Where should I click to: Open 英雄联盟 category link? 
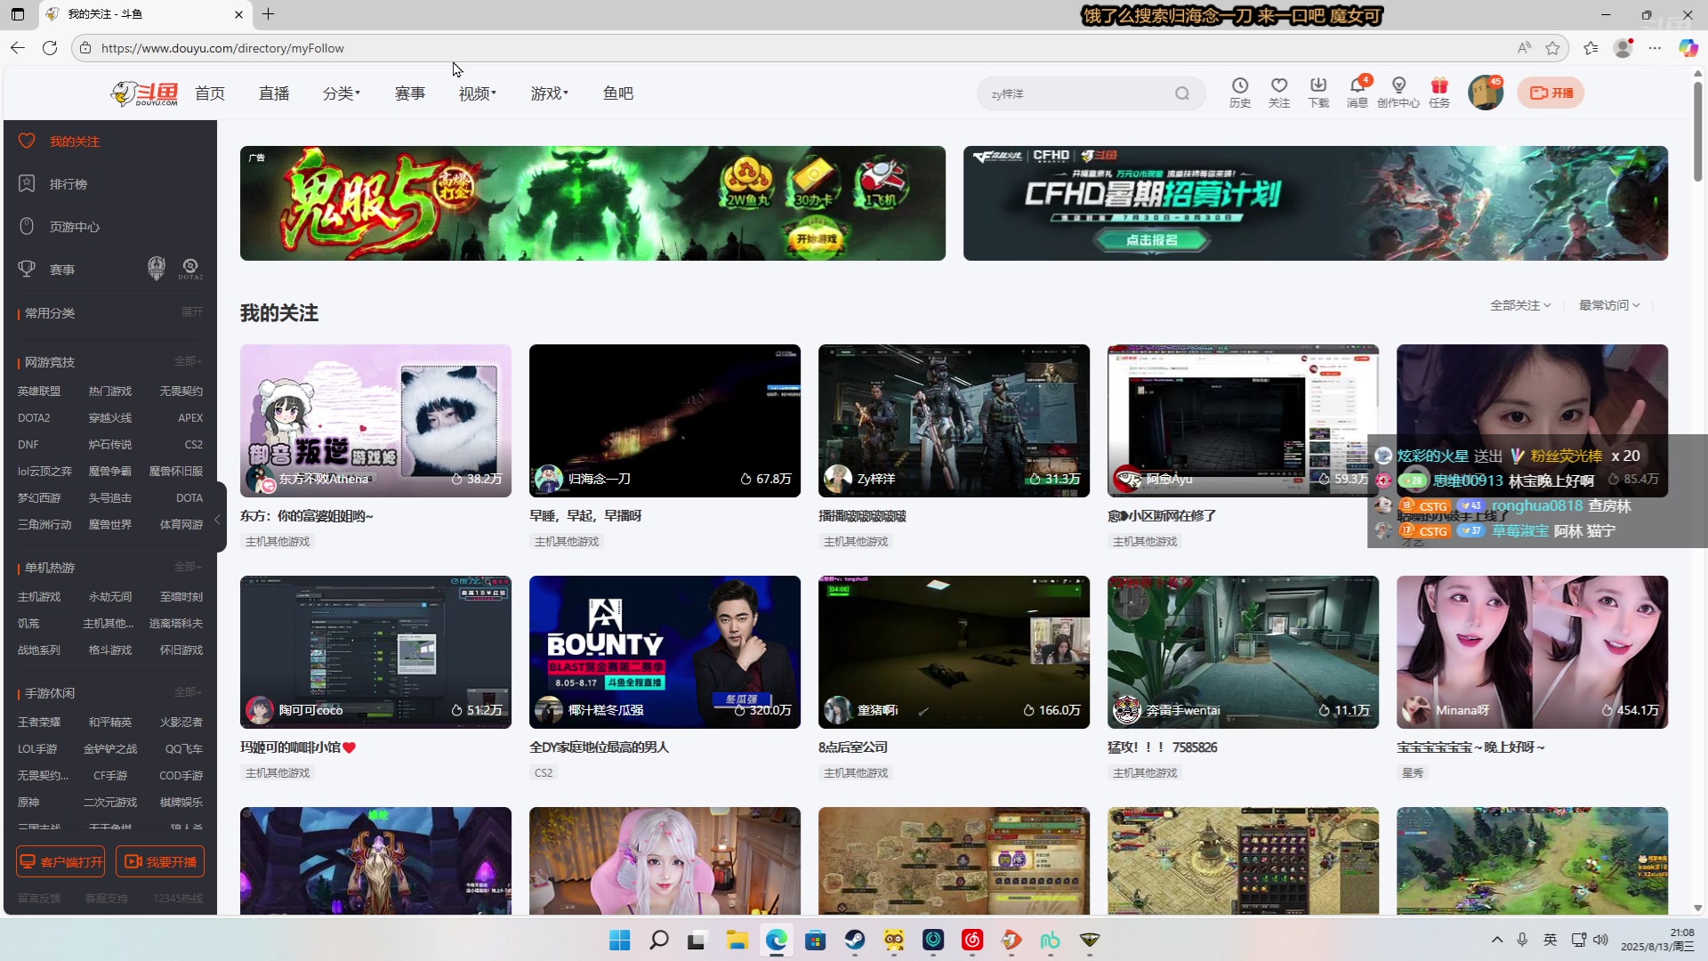39,392
